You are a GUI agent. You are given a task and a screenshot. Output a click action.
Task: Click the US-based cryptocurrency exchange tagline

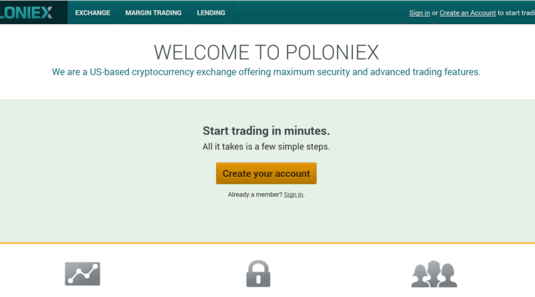(x=266, y=72)
